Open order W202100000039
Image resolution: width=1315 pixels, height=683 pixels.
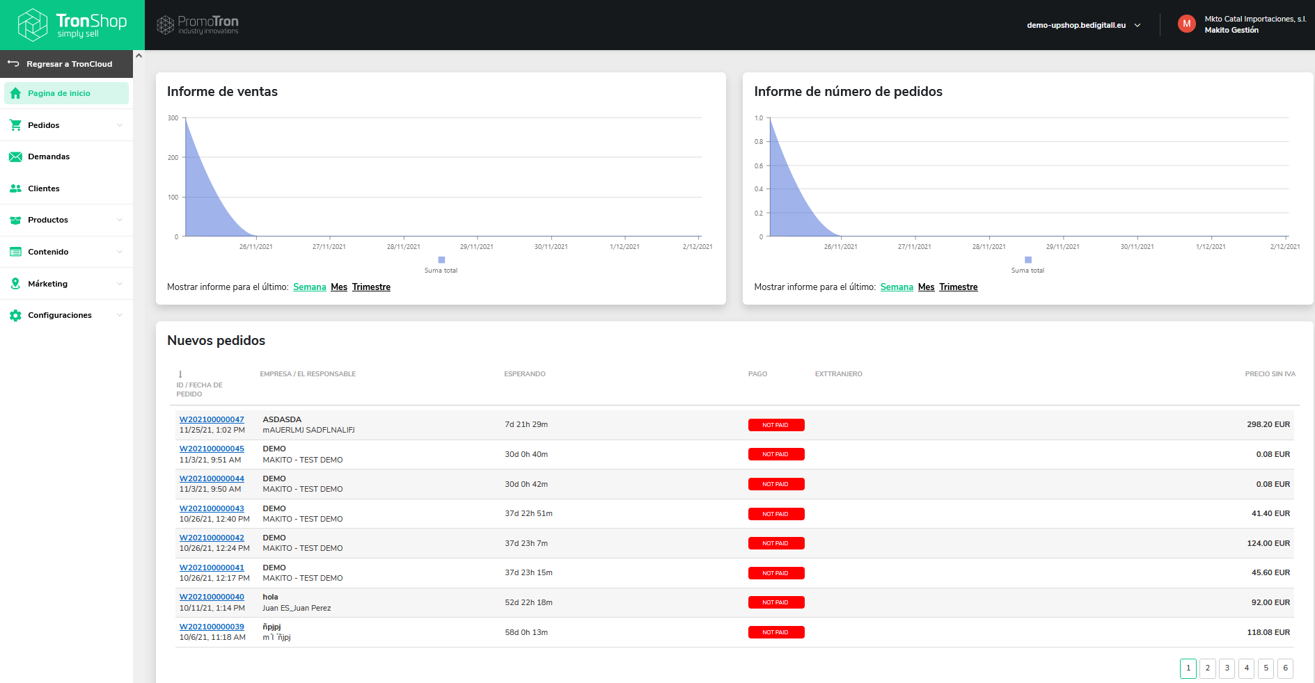tap(212, 627)
